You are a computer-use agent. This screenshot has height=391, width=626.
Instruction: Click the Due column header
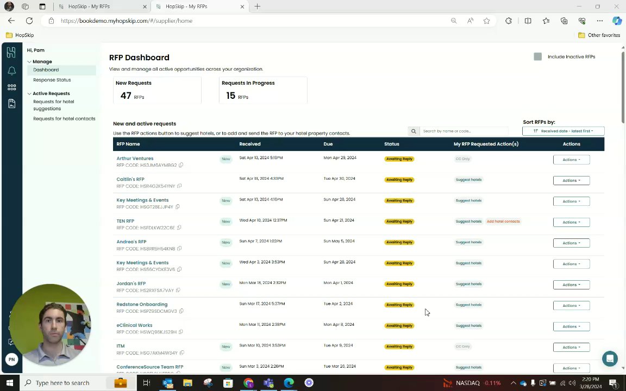pos(328,144)
